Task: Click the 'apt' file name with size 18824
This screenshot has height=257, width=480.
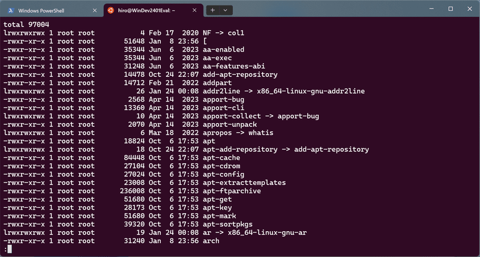Action: (209, 141)
